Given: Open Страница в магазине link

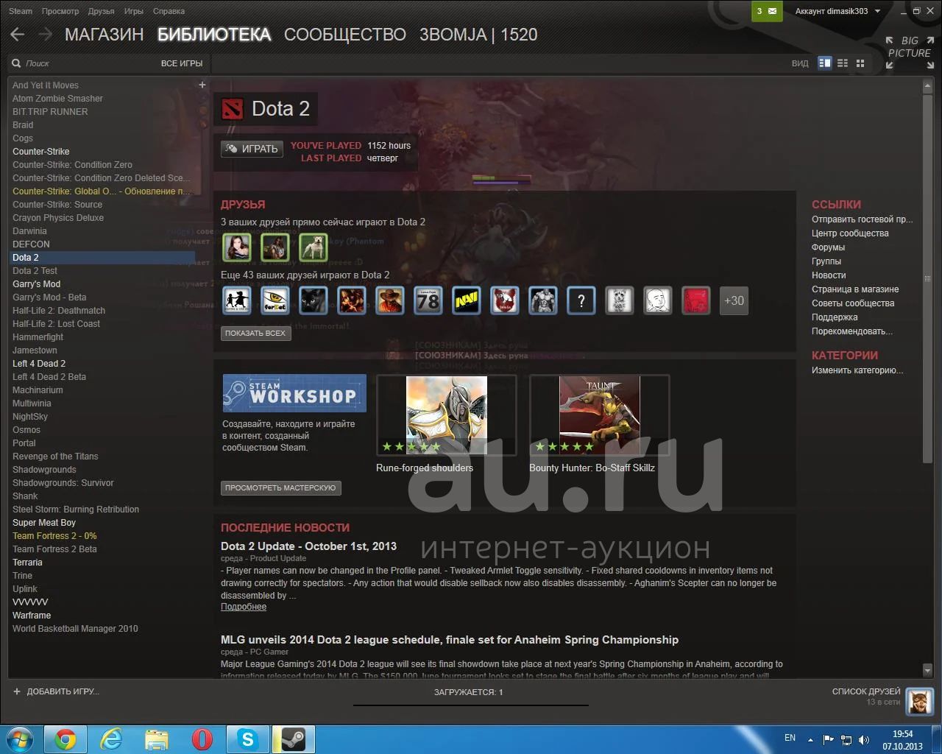Looking at the screenshot, I should pos(855,289).
